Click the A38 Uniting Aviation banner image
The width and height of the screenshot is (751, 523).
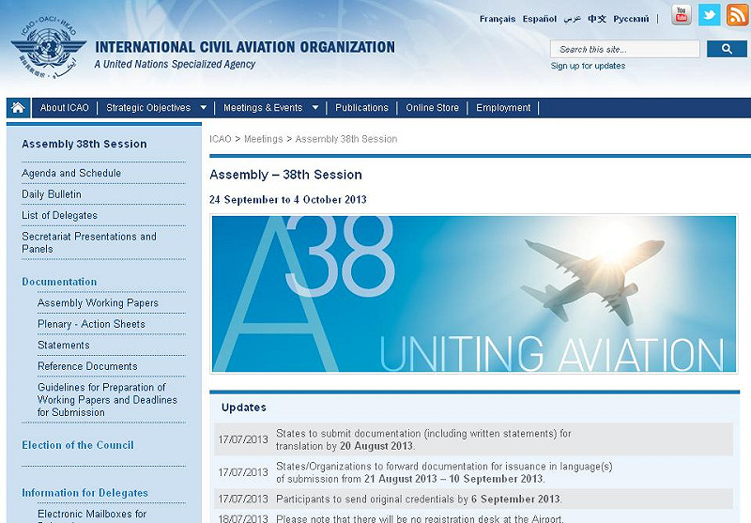(x=474, y=294)
